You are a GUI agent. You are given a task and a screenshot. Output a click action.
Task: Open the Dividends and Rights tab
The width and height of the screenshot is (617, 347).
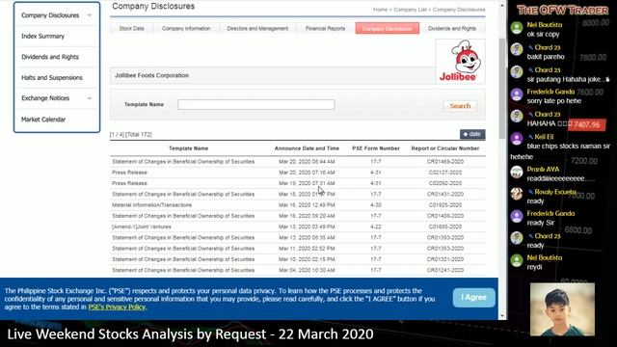coord(452,28)
